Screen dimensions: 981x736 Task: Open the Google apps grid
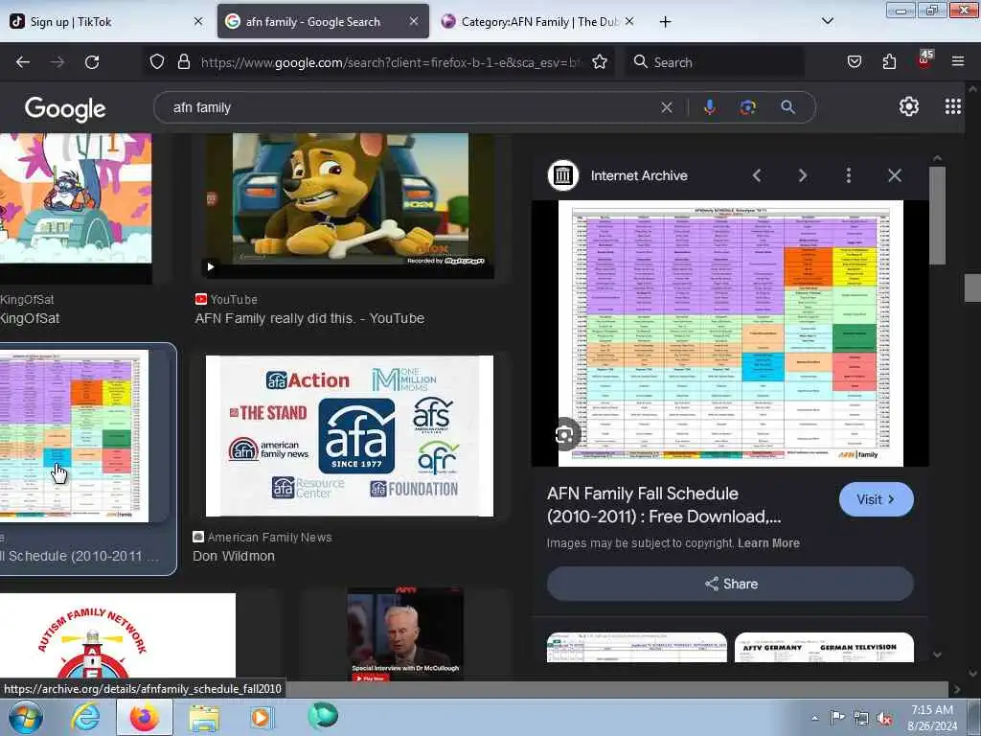[953, 106]
